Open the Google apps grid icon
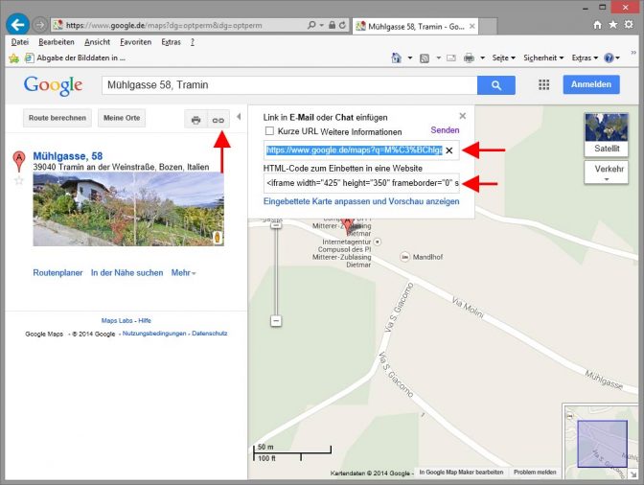The width and height of the screenshot is (644, 485). click(x=543, y=84)
